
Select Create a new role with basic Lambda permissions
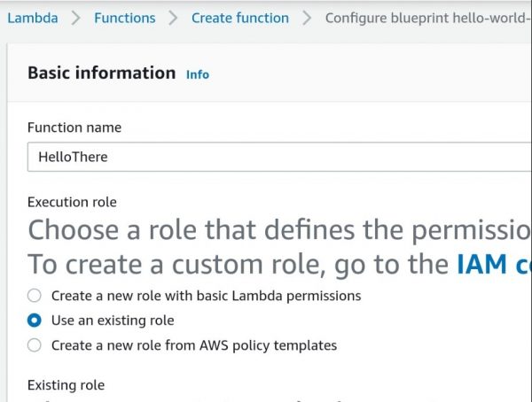(35, 296)
